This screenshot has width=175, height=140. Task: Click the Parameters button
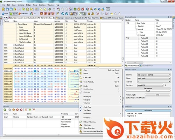pyautogui.click(x=148, y=88)
